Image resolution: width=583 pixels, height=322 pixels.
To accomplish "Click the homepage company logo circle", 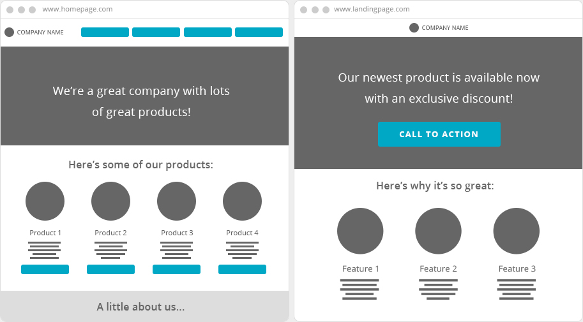I will point(9,33).
